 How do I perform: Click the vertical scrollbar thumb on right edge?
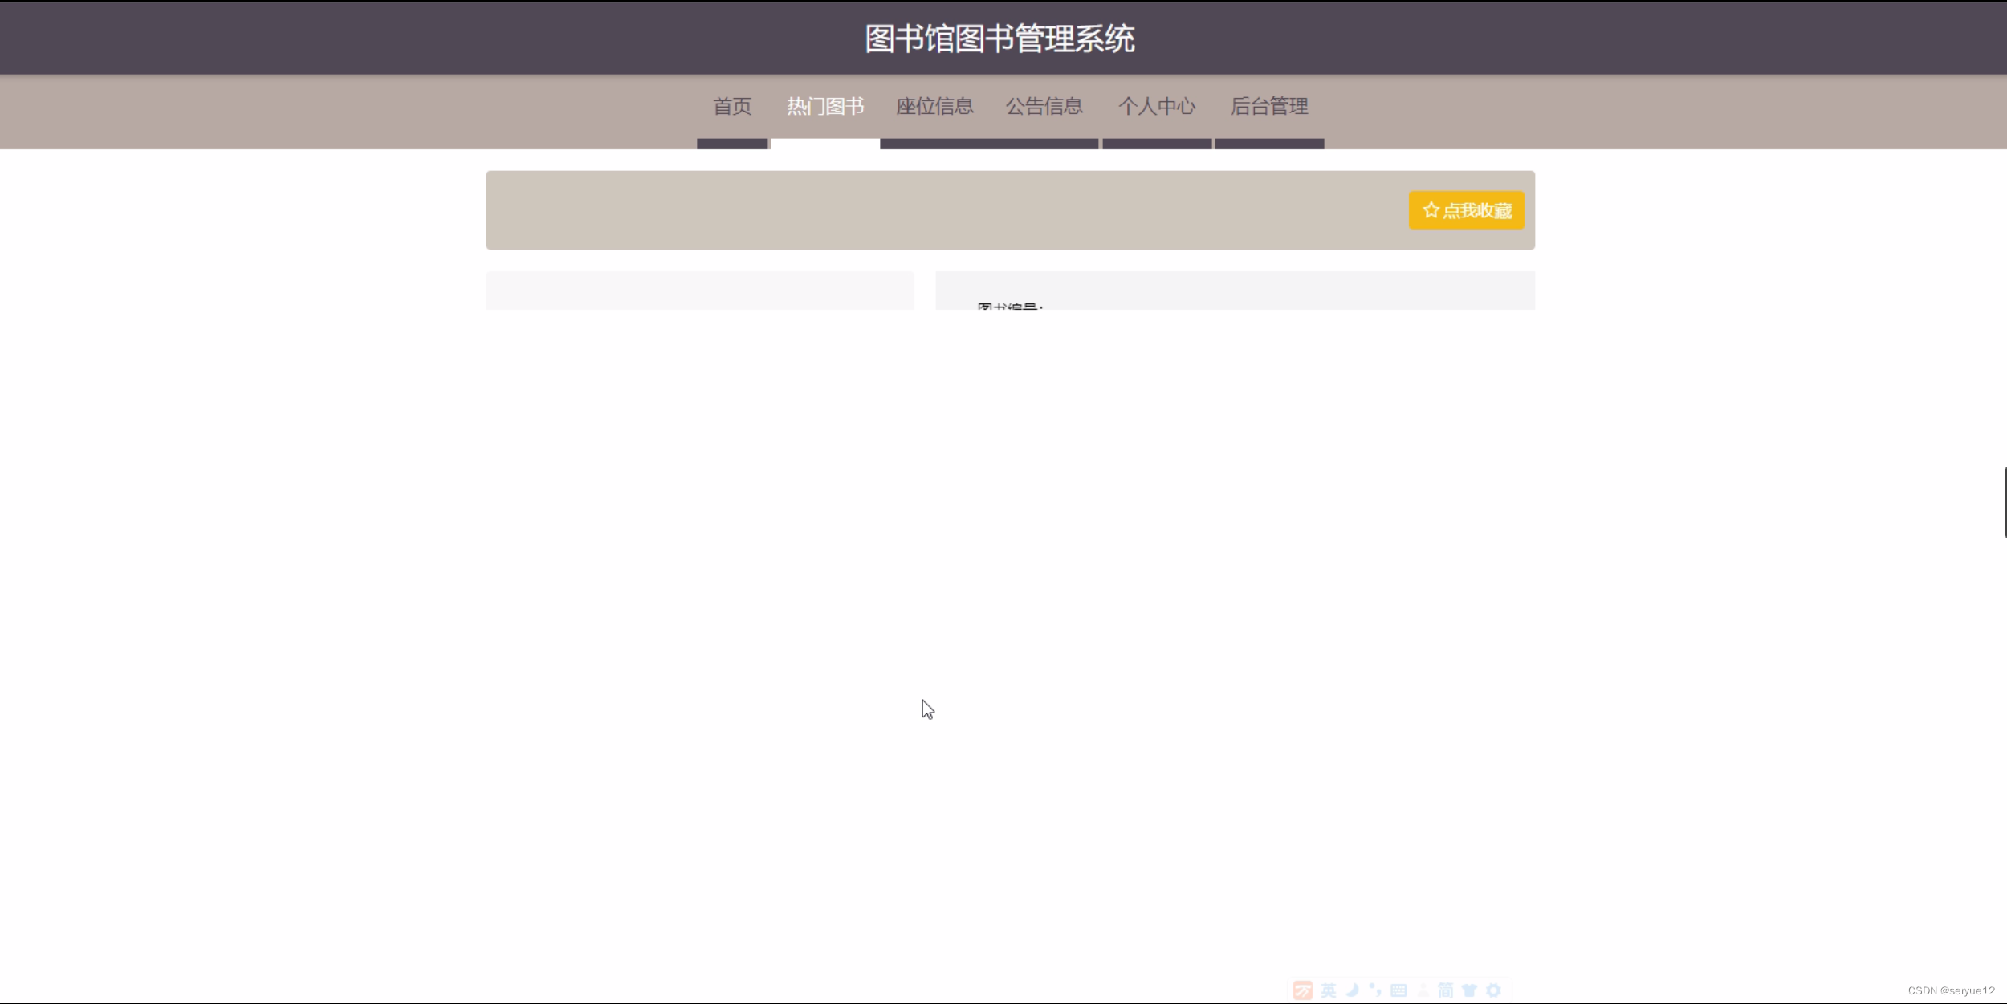coord(2004,502)
